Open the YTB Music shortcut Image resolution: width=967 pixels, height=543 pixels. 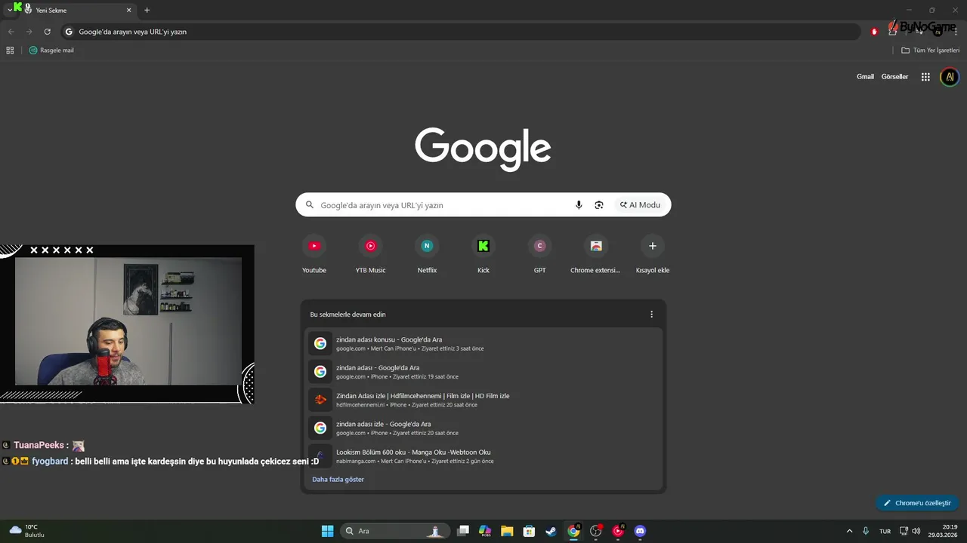pyautogui.click(x=371, y=255)
